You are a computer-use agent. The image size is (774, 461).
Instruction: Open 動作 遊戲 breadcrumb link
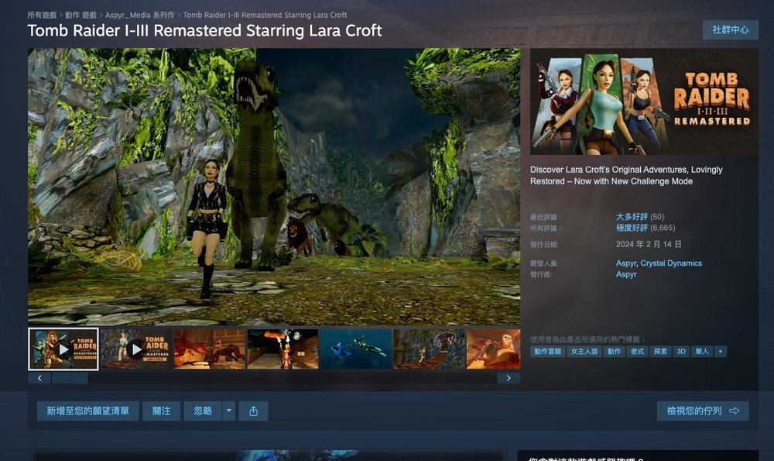81,15
